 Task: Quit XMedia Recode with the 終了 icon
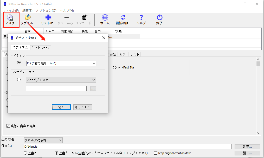pyautogui.click(x=159, y=19)
